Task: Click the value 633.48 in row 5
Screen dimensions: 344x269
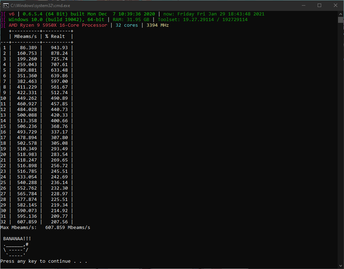Action: coord(59,70)
